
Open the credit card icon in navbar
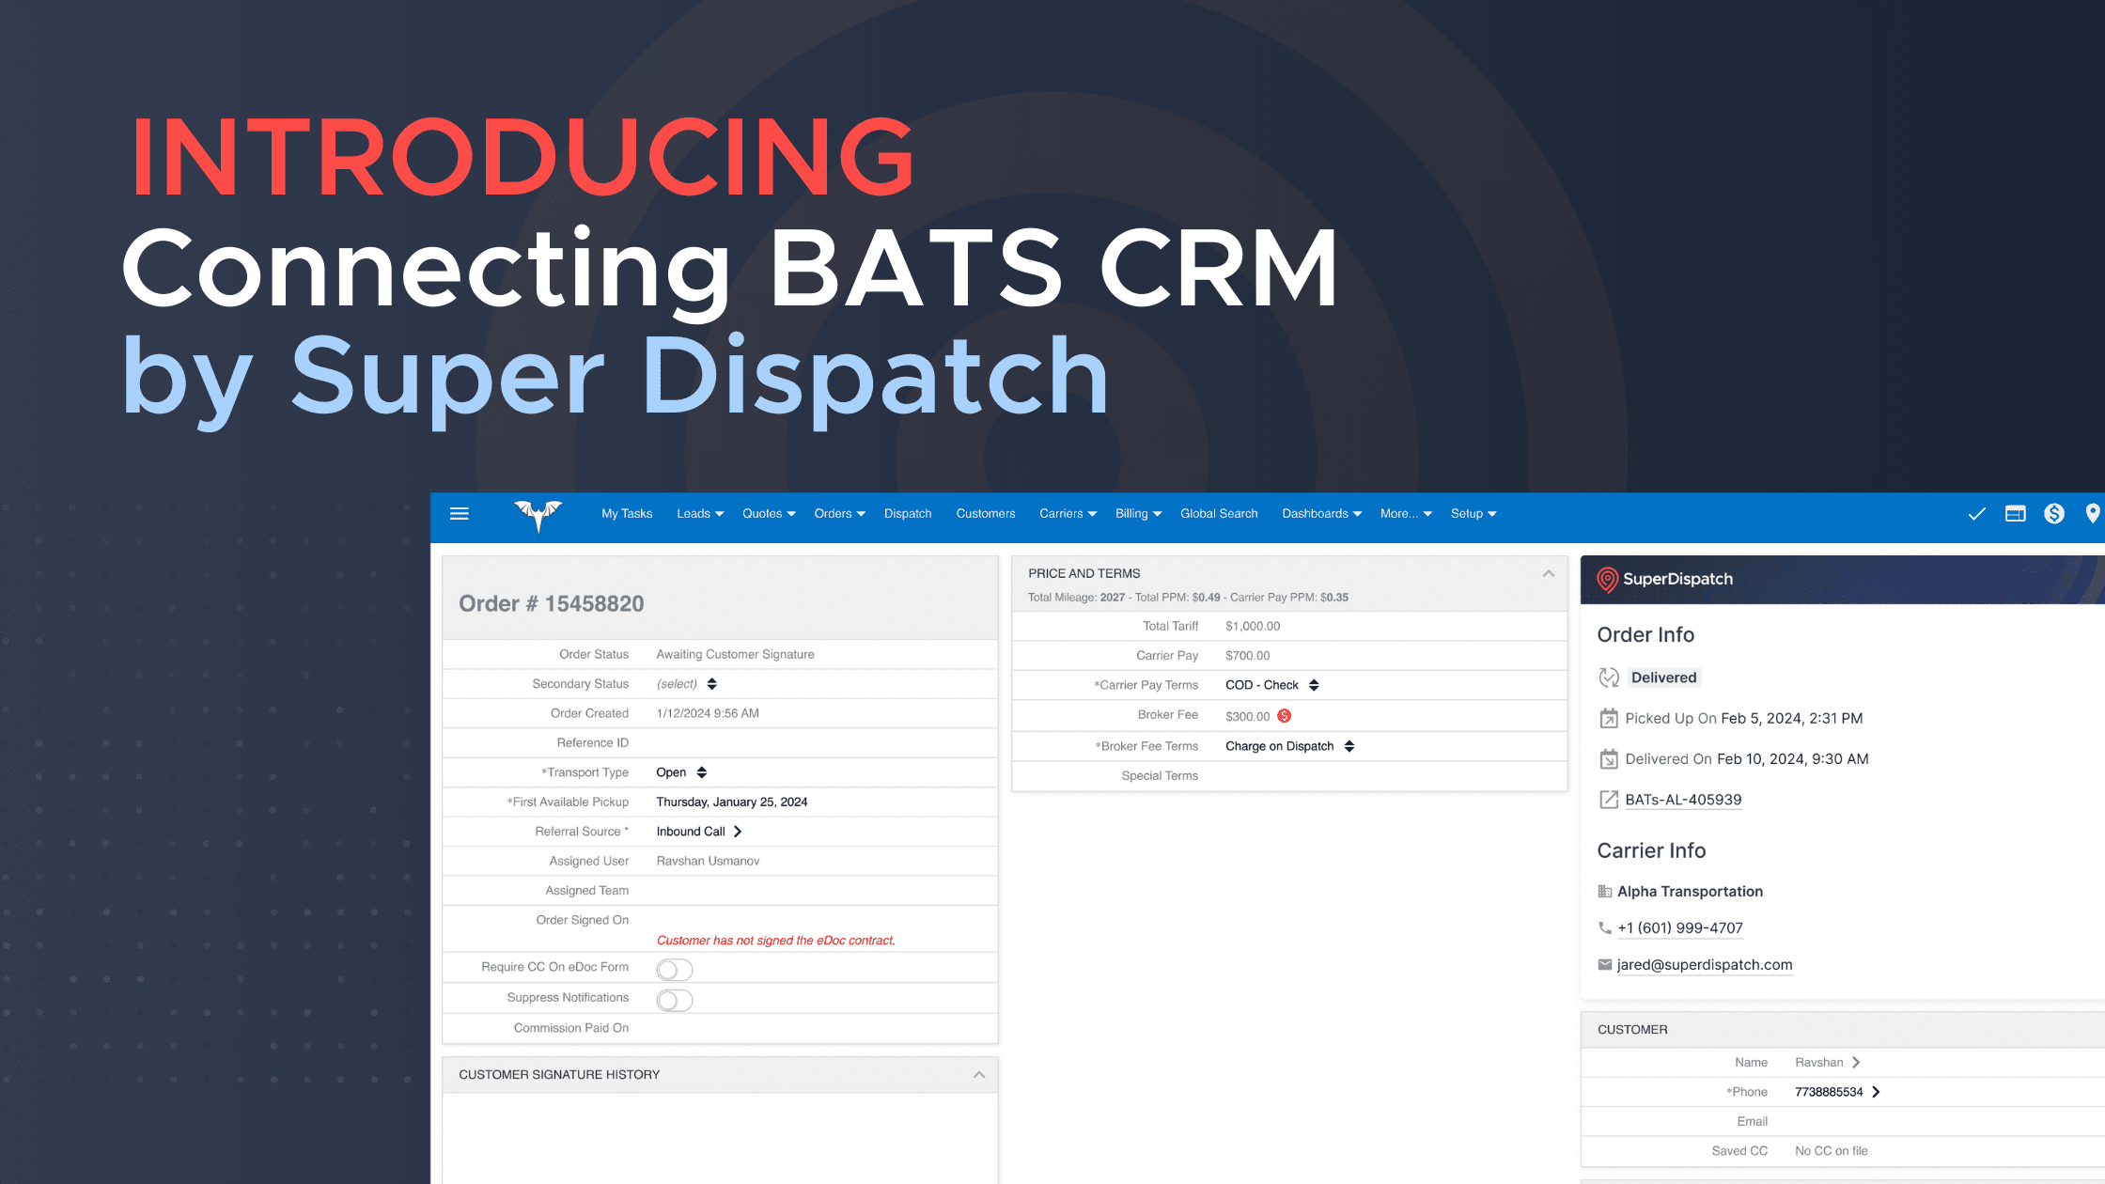pyautogui.click(x=2015, y=514)
